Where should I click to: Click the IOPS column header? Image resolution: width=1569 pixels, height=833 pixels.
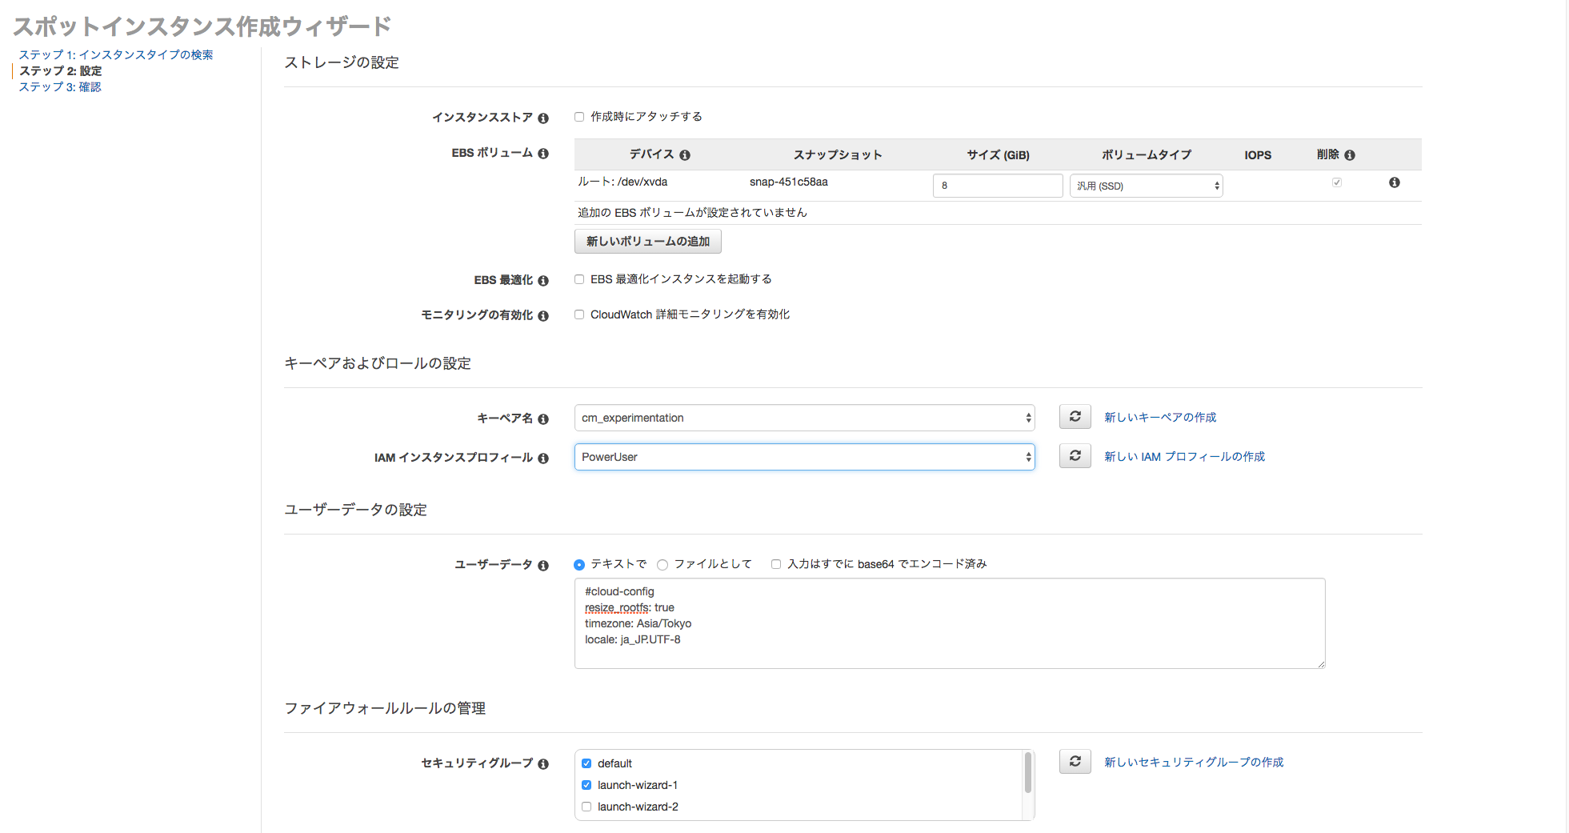pyautogui.click(x=1258, y=155)
